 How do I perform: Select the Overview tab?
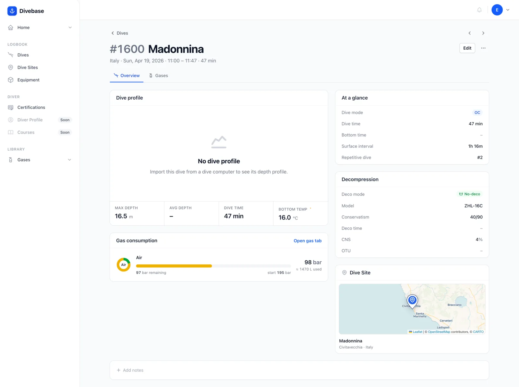tap(127, 76)
